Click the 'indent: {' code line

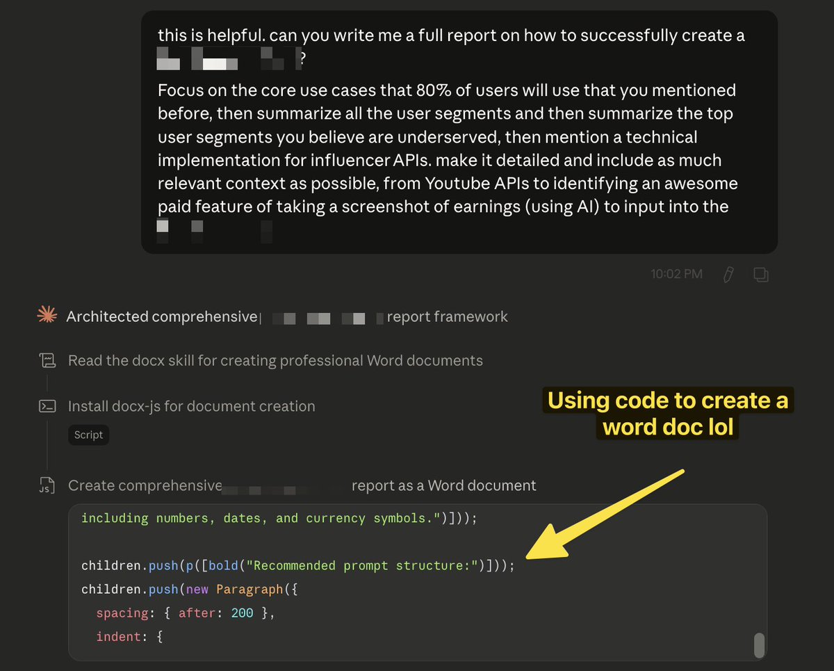[129, 637]
